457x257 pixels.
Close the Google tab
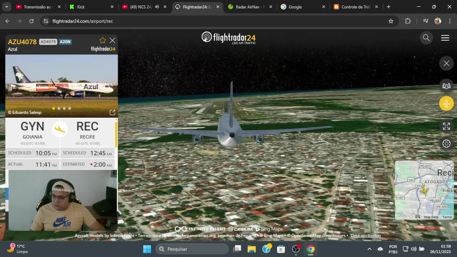[x=323, y=7]
